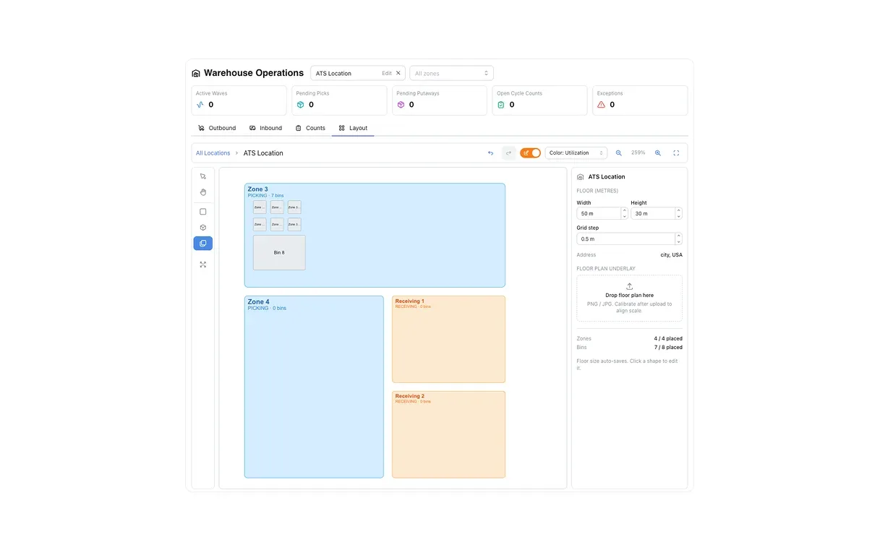This screenshot has height=550, width=880.
Task: Select the Layout tab
Action: tap(353, 128)
